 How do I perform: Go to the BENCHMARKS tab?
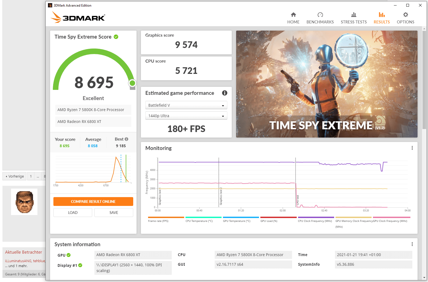tap(320, 18)
